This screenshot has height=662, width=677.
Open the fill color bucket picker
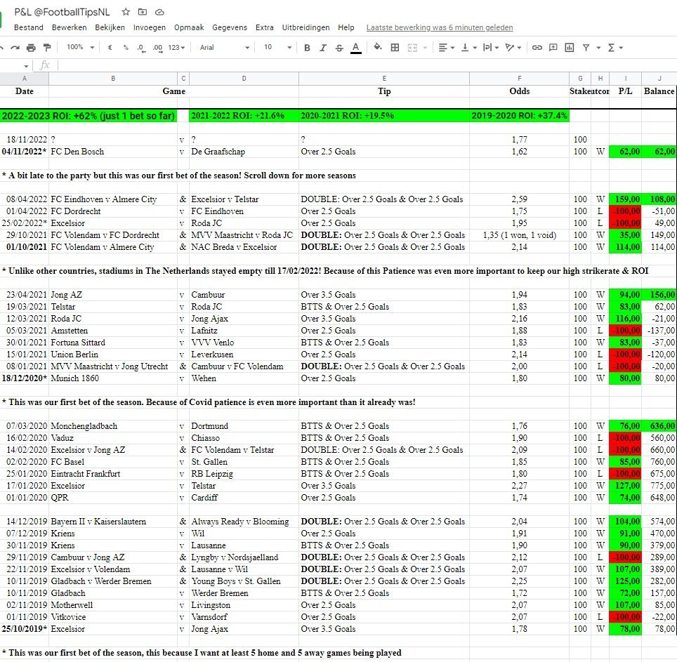[x=378, y=47]
